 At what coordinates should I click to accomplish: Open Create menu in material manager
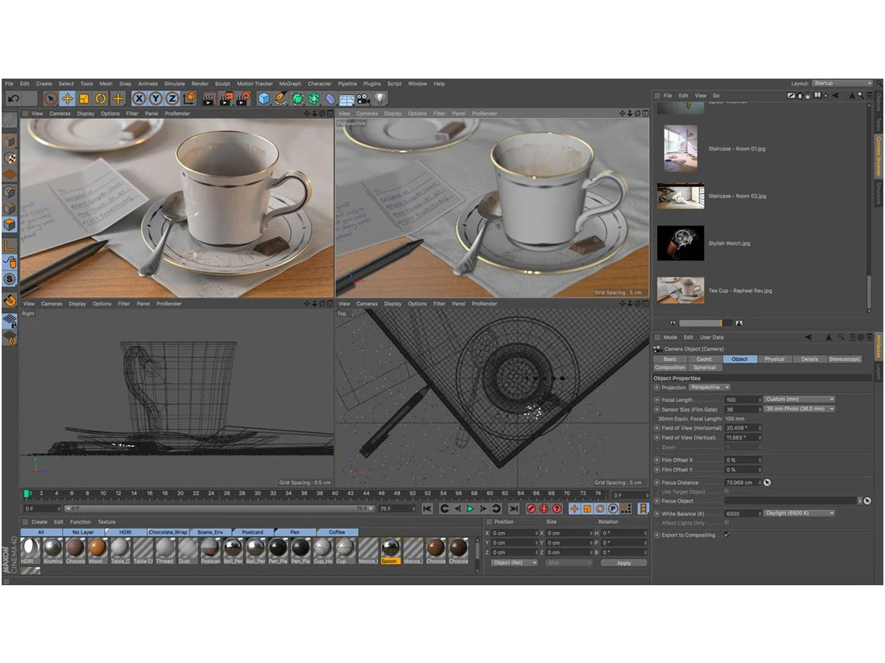click(39, 522)
